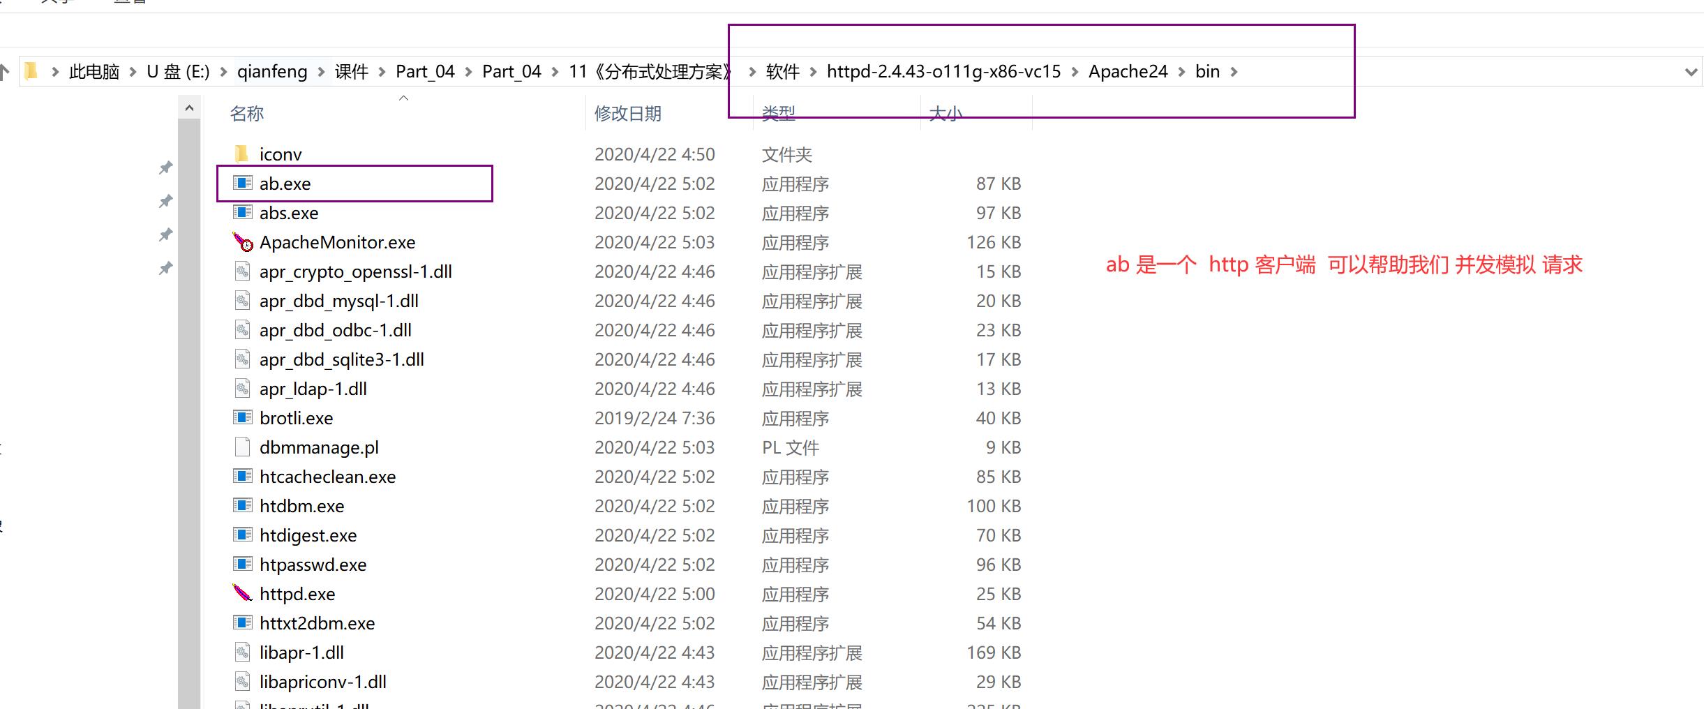This screenshot has width=1704, height=709.
Task: Expand the chevron after bin breadcrumb
Action: coord(1234,71)
